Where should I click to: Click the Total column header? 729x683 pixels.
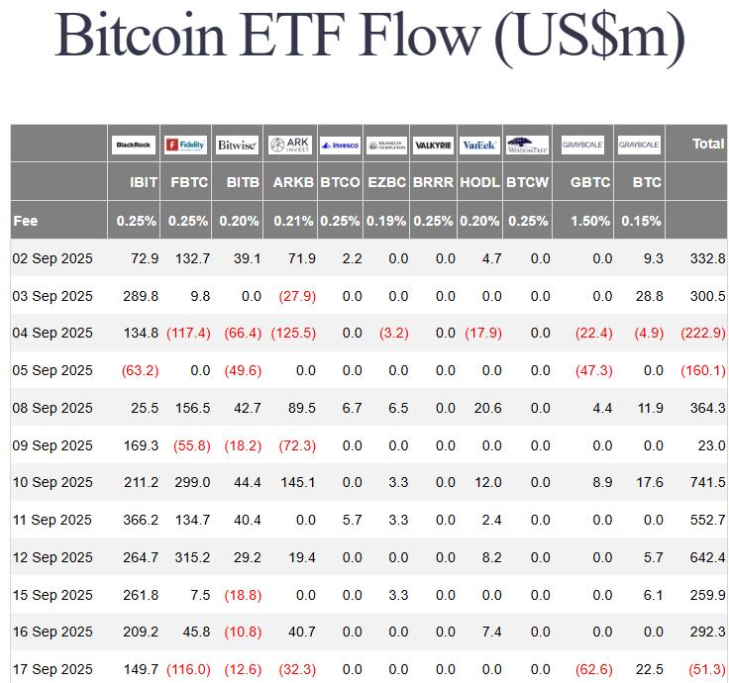(707, 144)
